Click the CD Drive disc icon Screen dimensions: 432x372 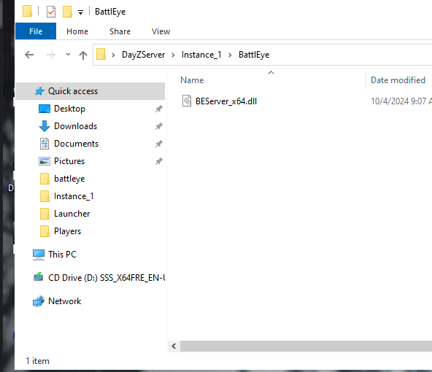point(39,276)
